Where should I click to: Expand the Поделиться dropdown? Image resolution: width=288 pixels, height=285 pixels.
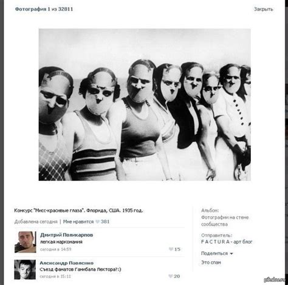(x=217, y=253)
